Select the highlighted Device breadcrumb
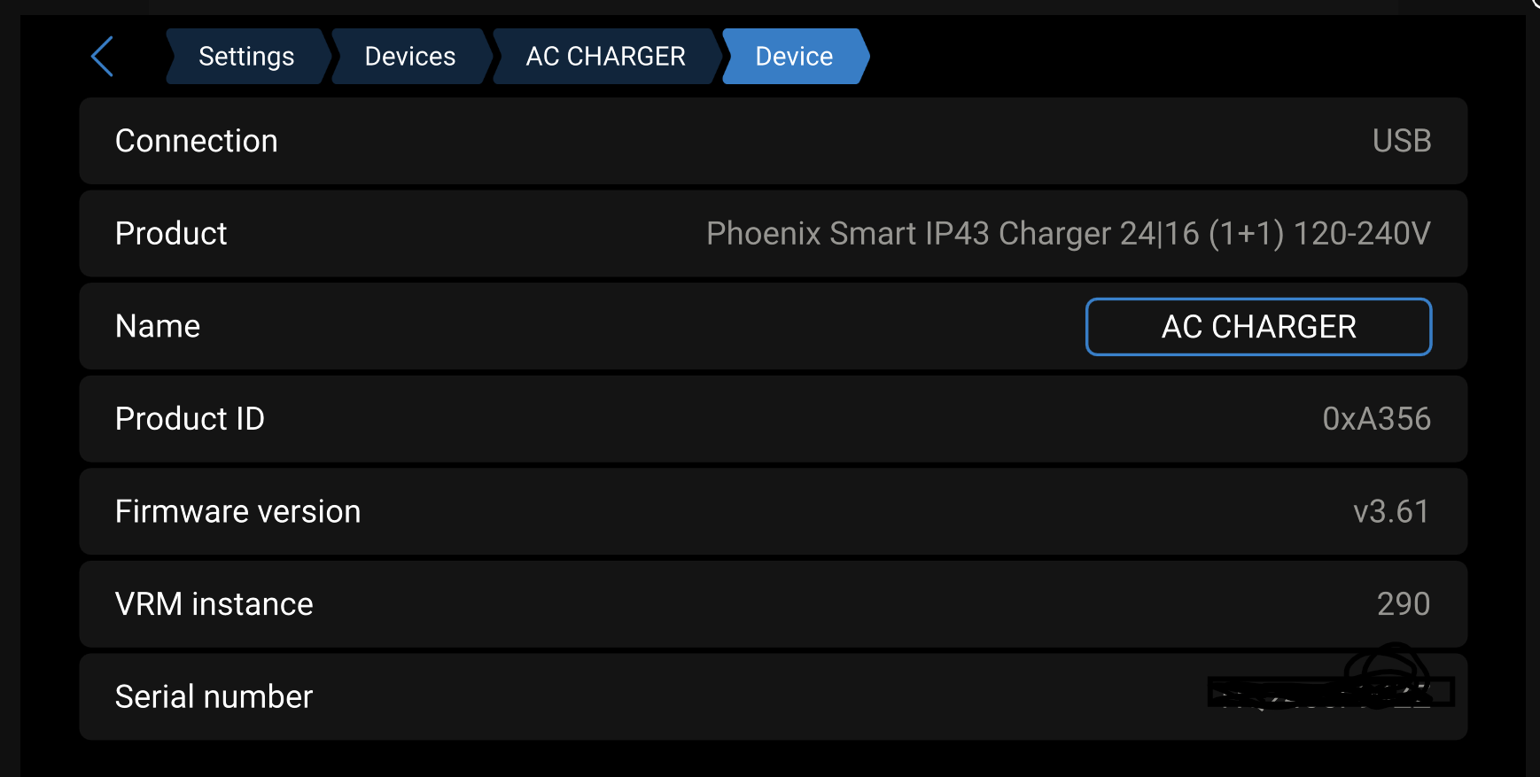The height and width of the screenshot is (777, 1540). pyautogui.click(x=794, y=57)
